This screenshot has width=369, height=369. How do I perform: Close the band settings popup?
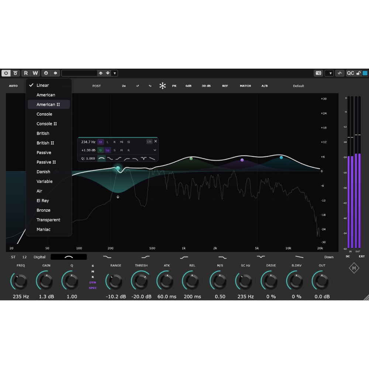point(155,141)
